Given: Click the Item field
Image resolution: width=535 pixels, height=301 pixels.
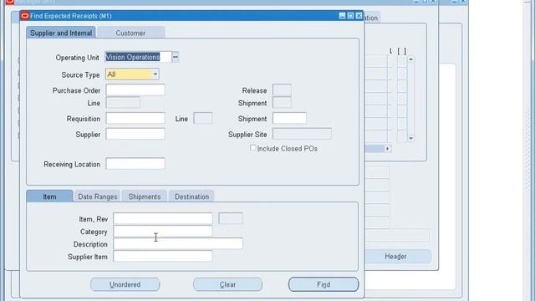Looking at the screenshot, I should pos(163,218).
